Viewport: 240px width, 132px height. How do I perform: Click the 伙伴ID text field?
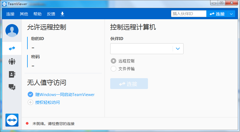point(141,49)
